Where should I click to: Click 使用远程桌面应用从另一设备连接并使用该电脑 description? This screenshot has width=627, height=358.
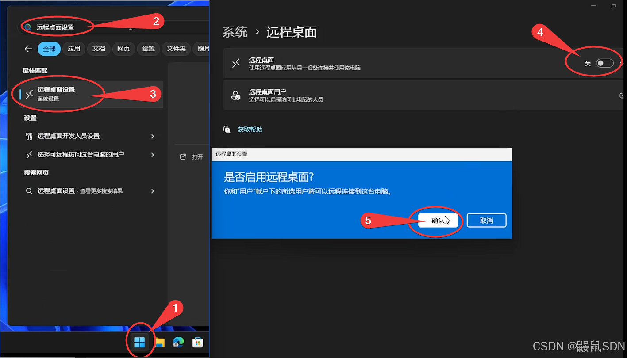click(304, 68)
